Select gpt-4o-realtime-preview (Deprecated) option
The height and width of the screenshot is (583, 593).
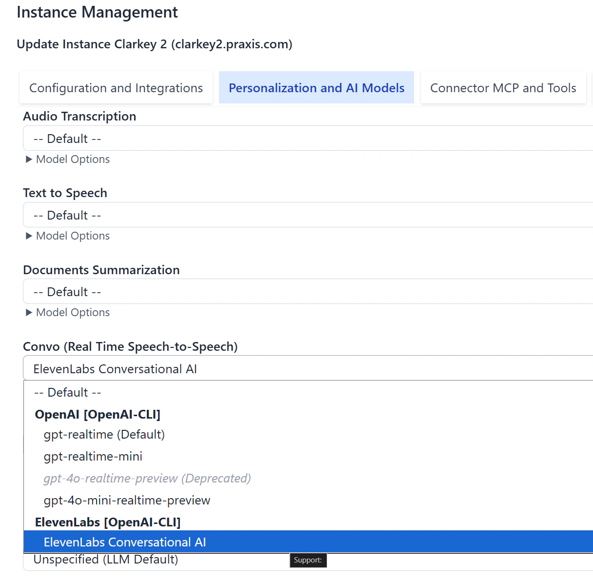point(308,479)
